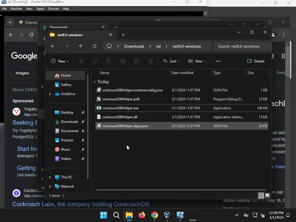
Task: Switch to the details list view icon in status bar
Action: [x=261, y=195]
